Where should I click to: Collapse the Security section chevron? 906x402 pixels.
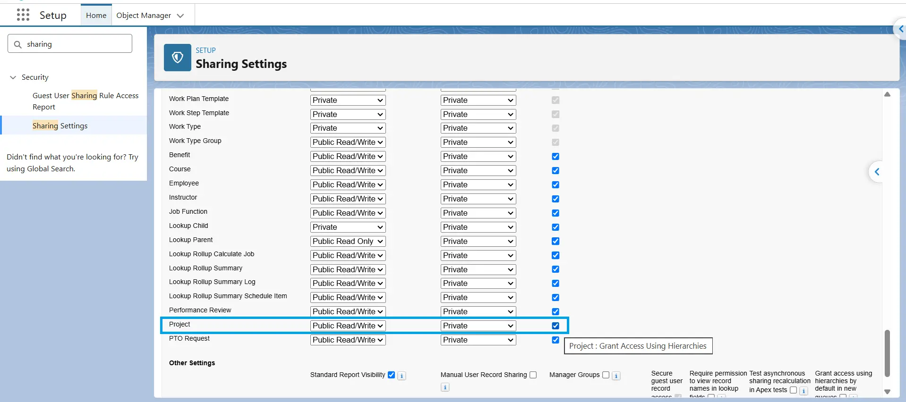click(13, 77)
